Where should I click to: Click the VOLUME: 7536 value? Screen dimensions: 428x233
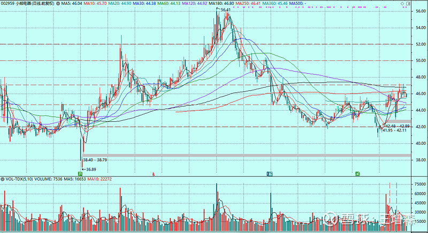49,179
